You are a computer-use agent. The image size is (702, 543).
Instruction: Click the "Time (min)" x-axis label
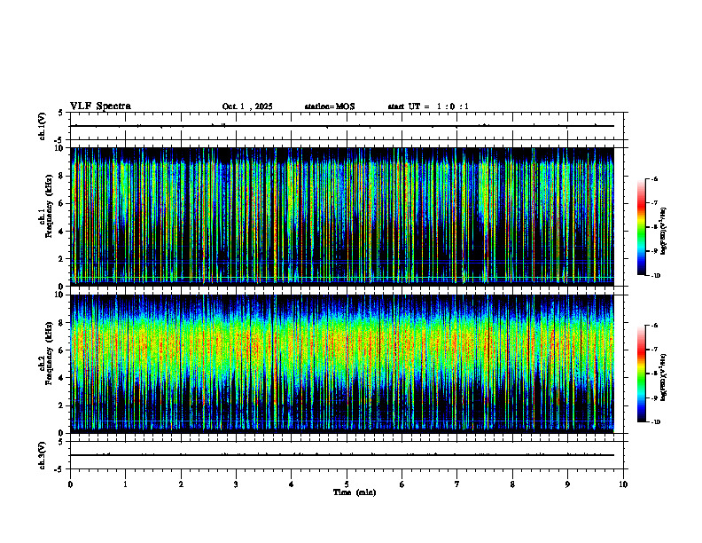[x=355, y=492]
